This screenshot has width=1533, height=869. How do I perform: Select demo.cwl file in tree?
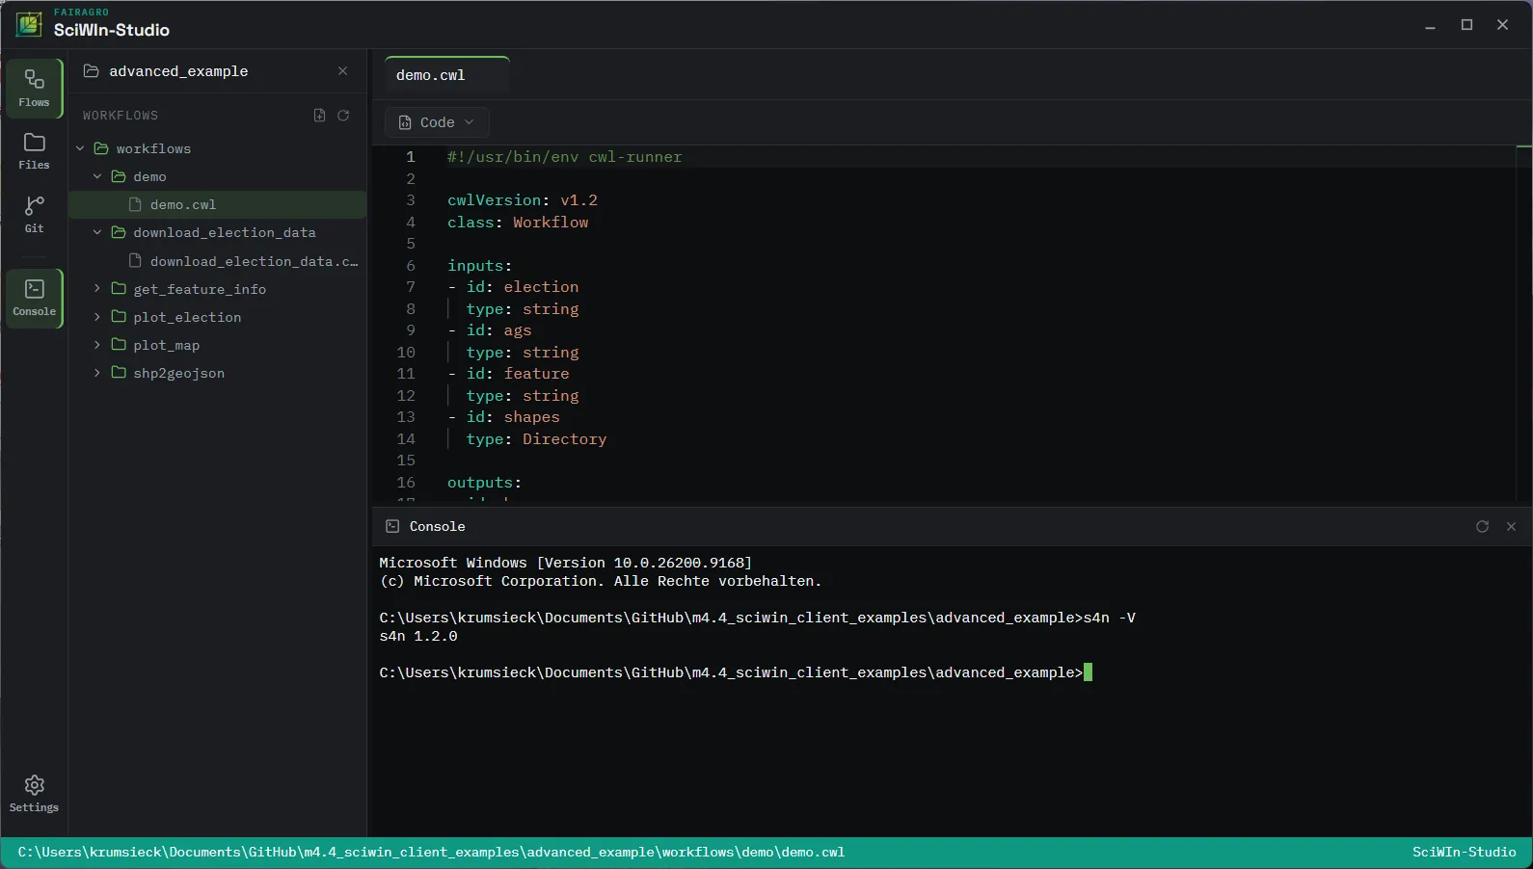(x=218, y=204)
